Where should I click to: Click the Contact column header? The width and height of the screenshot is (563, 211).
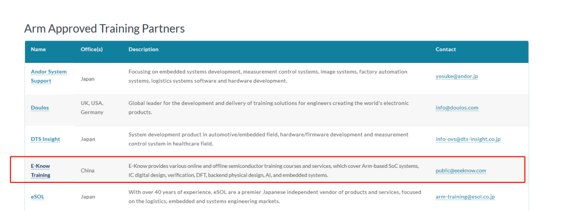coord(446,49)
